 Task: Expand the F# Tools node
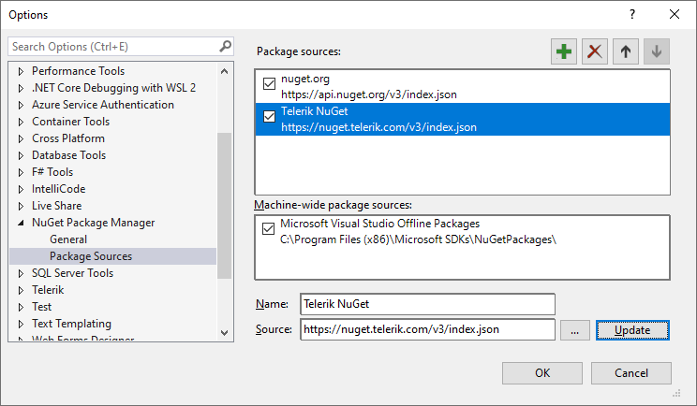click(x=21, y=172)
